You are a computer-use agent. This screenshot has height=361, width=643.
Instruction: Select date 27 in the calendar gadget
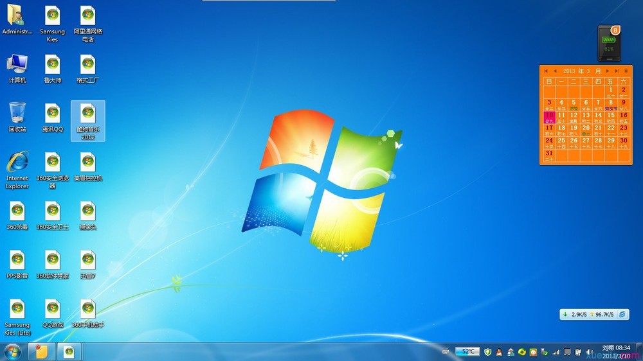point(586,143)
